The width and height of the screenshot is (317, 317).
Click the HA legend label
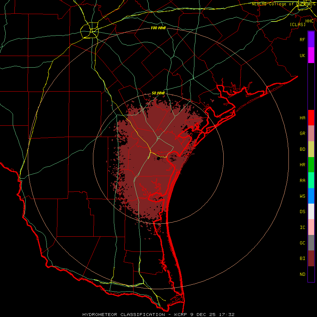click(x=302, y=118)
